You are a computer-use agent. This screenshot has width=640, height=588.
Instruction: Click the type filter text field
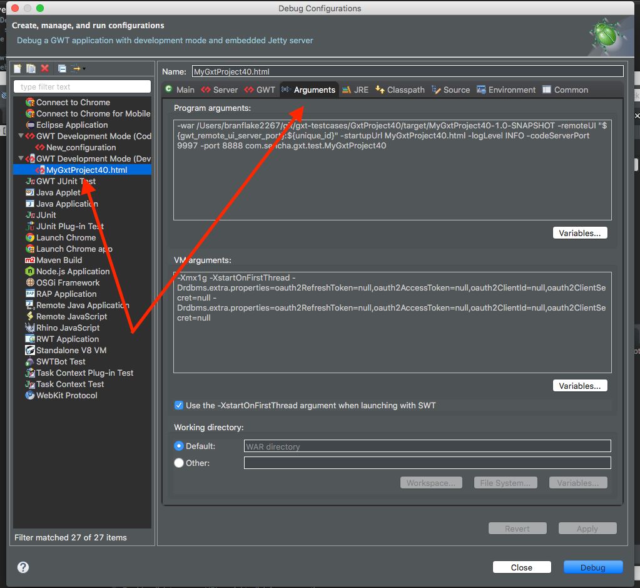coord(83,86)
